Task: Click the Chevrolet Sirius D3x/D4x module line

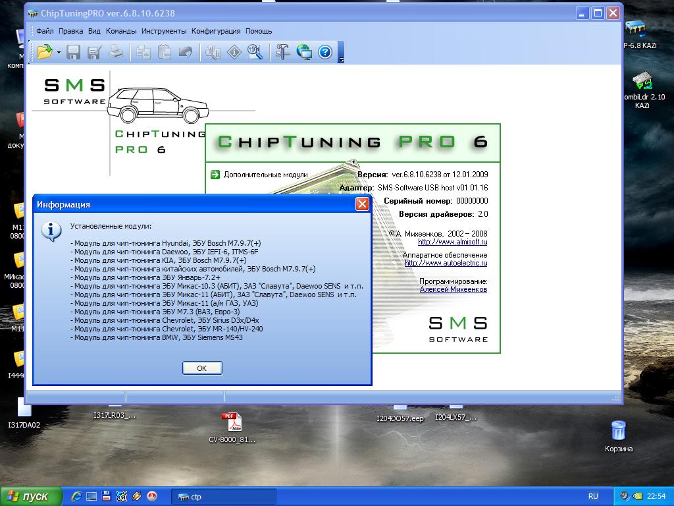Action: click(165, 321)
